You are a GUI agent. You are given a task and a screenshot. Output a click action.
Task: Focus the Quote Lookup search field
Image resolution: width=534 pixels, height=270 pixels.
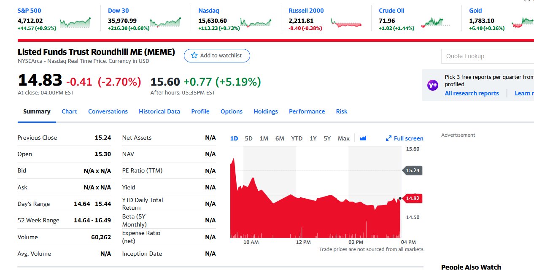[x=488, y=56]
